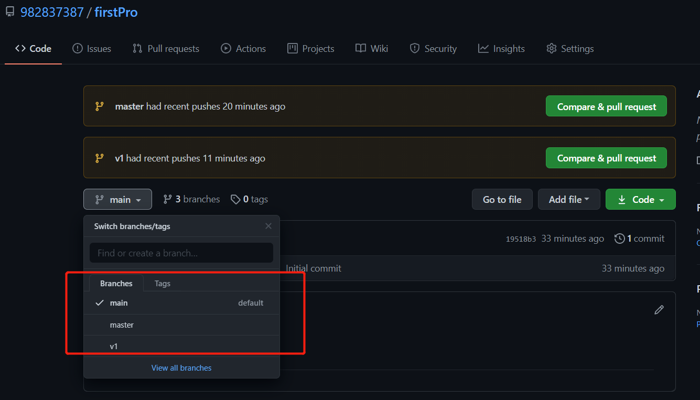The width and height of the screenshot is (700, 400).
Task: View the 3 branches link
Action: (191, 199)
